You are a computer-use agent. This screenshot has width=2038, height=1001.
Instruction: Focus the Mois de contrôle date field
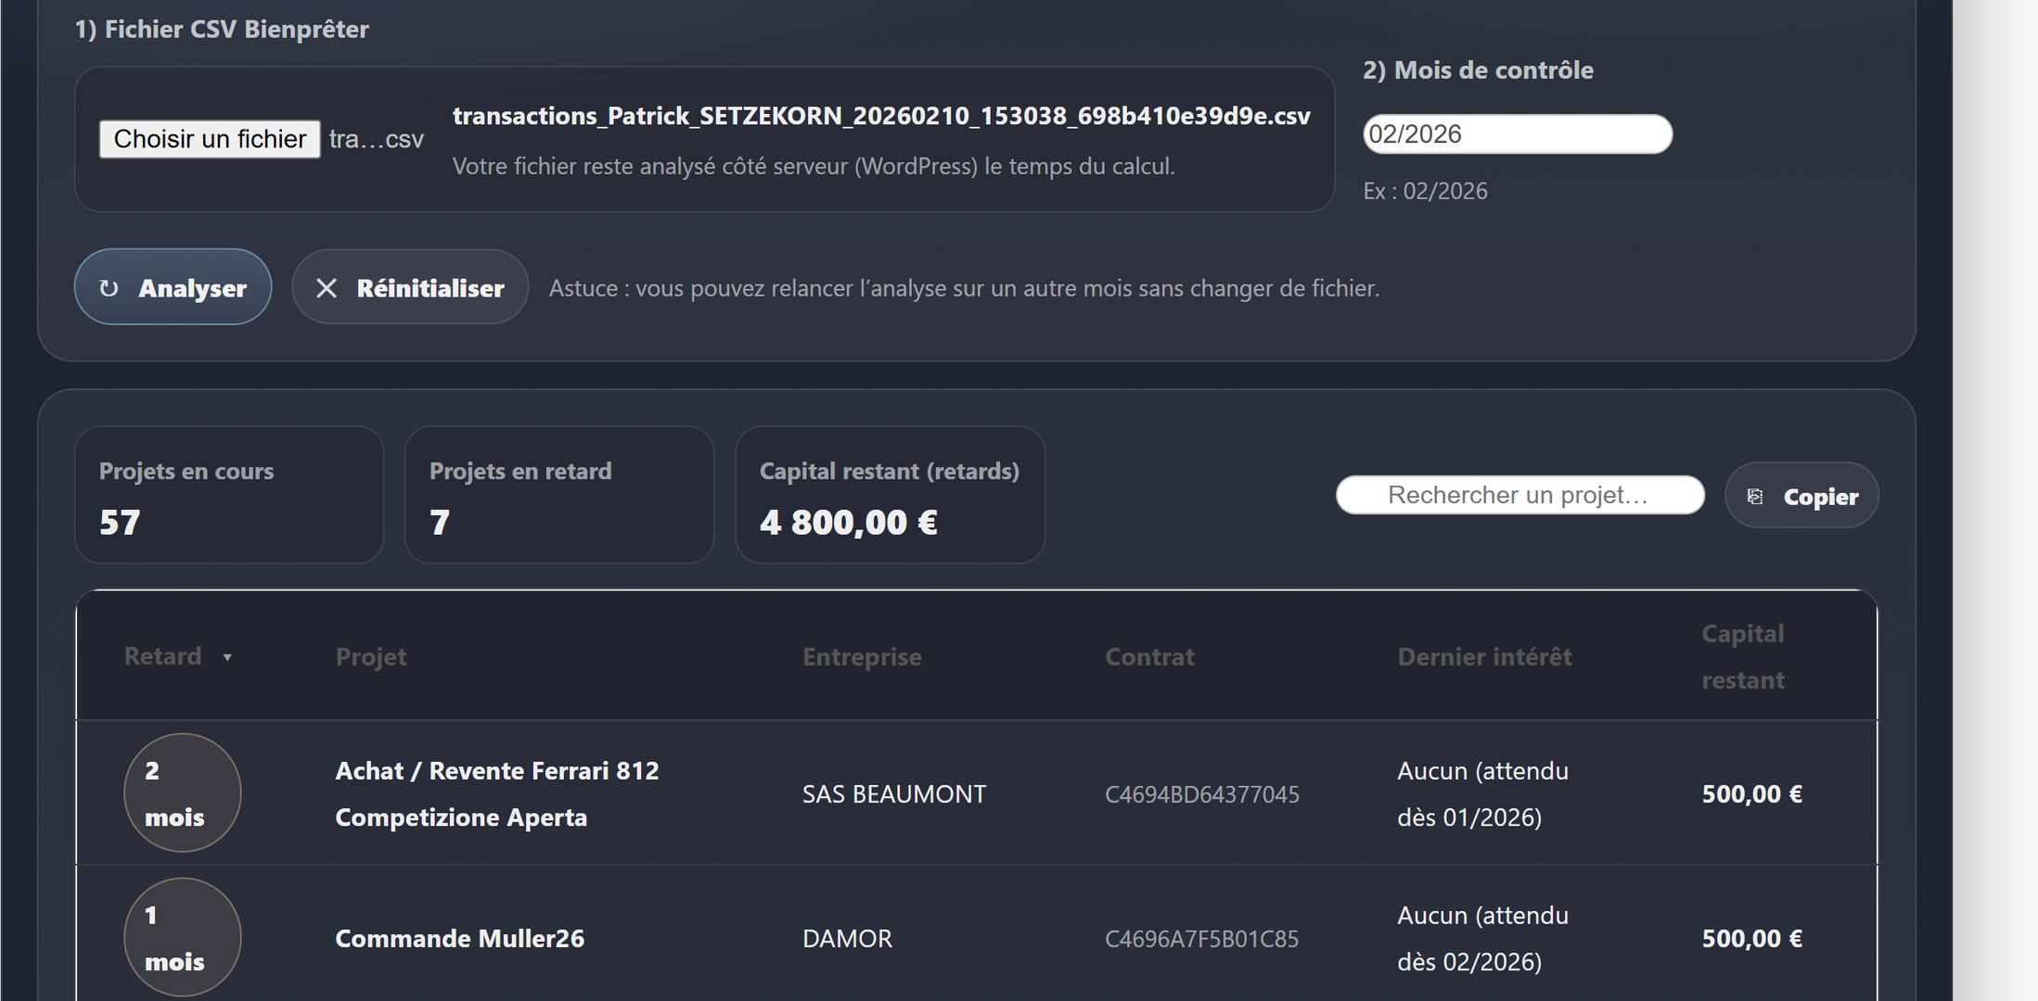pos(1518,134)
